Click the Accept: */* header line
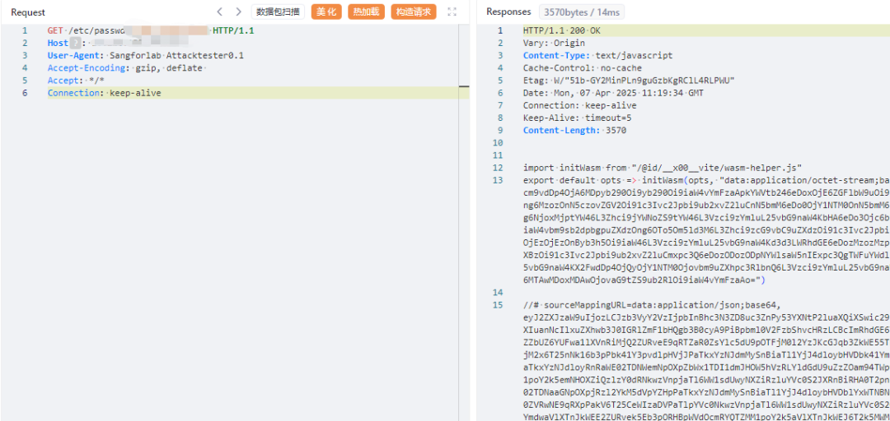 click(76, 81)
